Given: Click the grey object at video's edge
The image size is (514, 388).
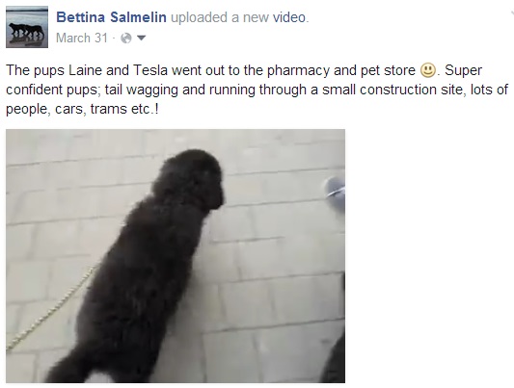Looking at the screenshot, I should (x=335, y=193).
